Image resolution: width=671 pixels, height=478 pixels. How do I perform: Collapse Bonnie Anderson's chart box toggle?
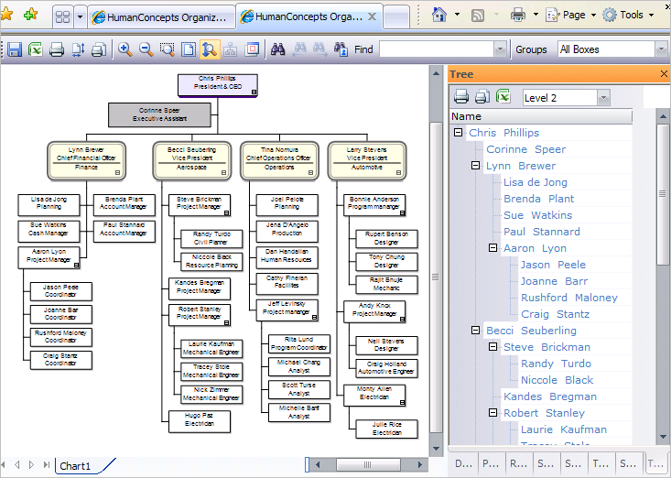pos(402,212)
